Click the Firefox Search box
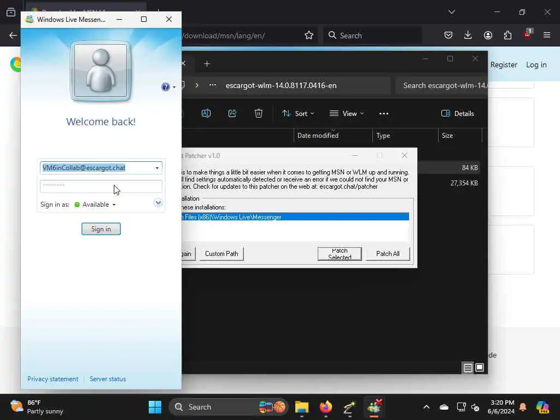 click(372, 36)
